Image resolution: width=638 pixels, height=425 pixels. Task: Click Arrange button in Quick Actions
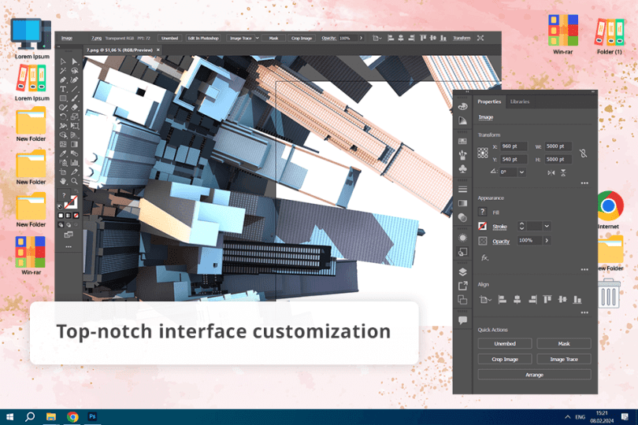(534, 375)
